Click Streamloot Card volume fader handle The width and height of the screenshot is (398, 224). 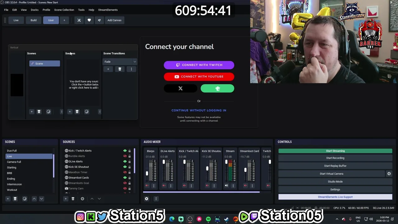(245, 170)
